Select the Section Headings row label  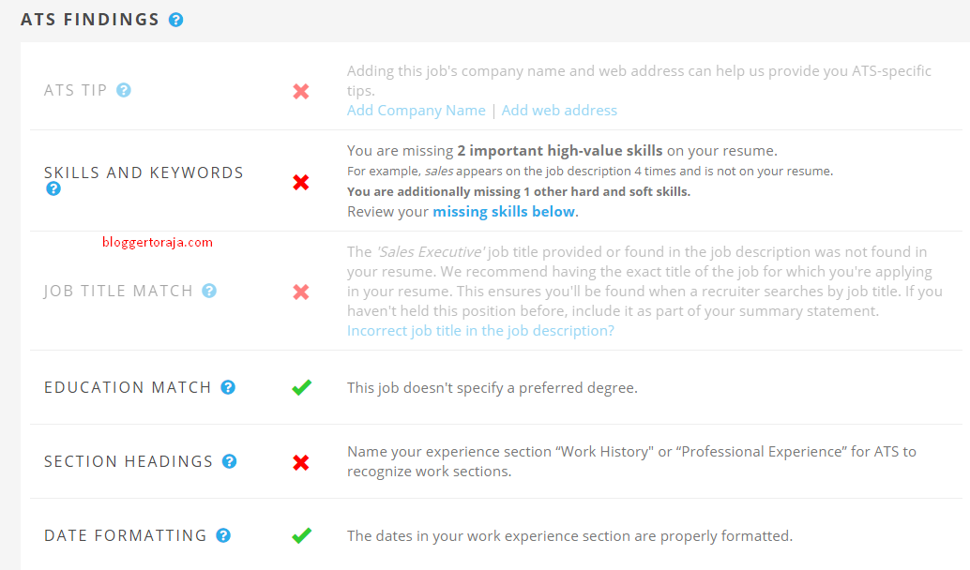point(129,461)
